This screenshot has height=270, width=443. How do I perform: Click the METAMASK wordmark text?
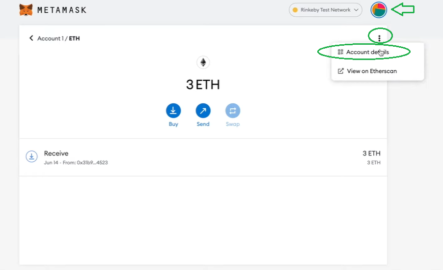62,10
